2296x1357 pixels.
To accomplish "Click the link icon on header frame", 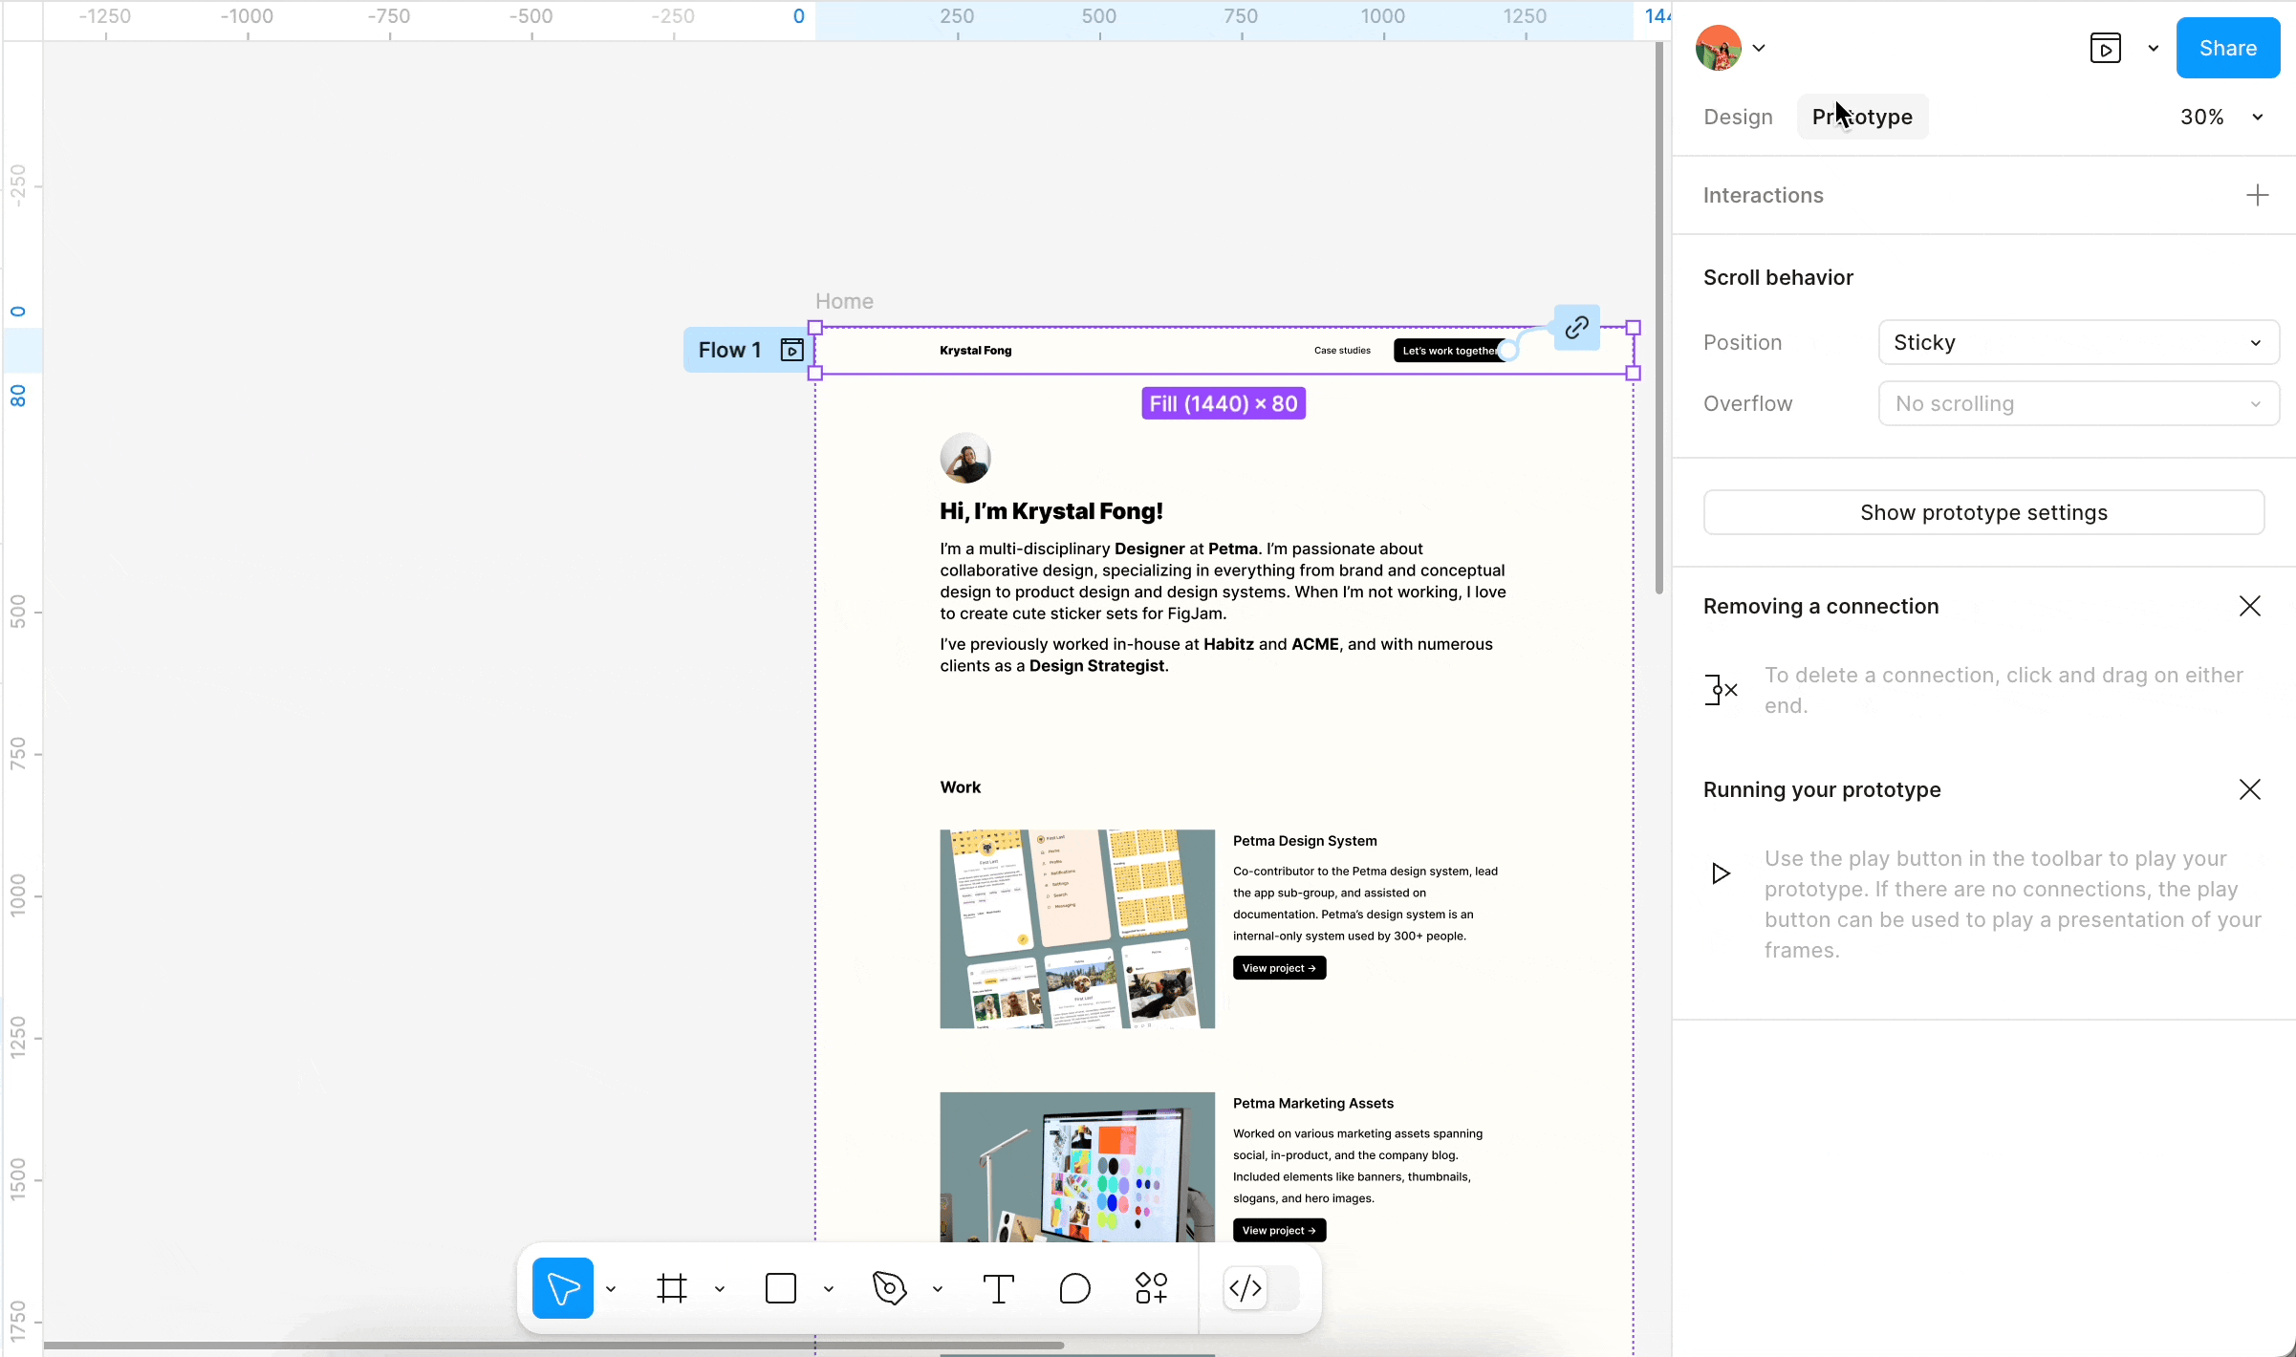I will 1576,328.
